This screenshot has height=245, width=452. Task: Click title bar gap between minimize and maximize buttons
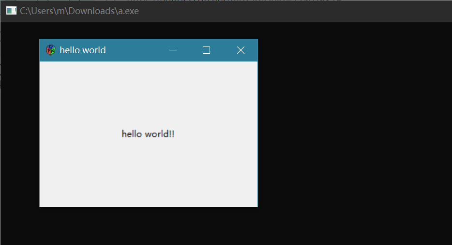coord(190,50)
